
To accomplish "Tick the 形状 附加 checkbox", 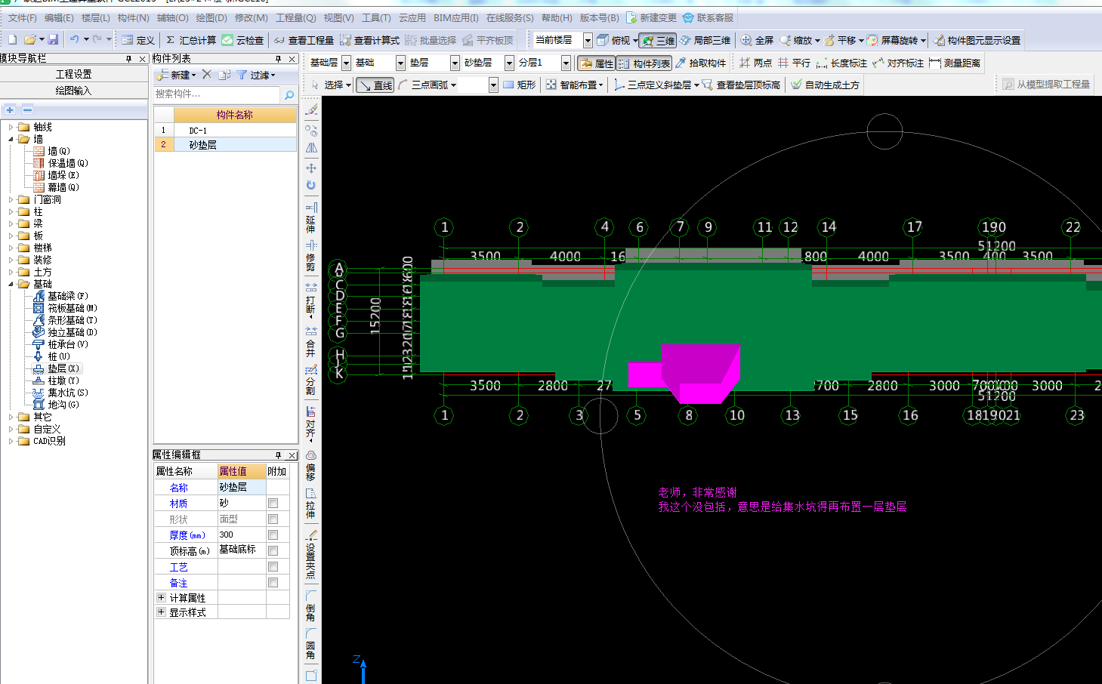I will click(273, 519).
